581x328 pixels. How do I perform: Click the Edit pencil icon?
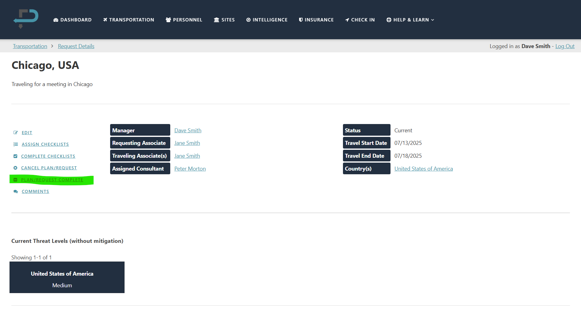(16, 133)
